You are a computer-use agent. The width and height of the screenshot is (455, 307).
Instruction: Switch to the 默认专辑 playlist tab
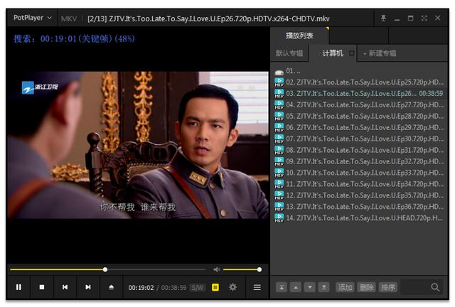click(x=289, y=53)
